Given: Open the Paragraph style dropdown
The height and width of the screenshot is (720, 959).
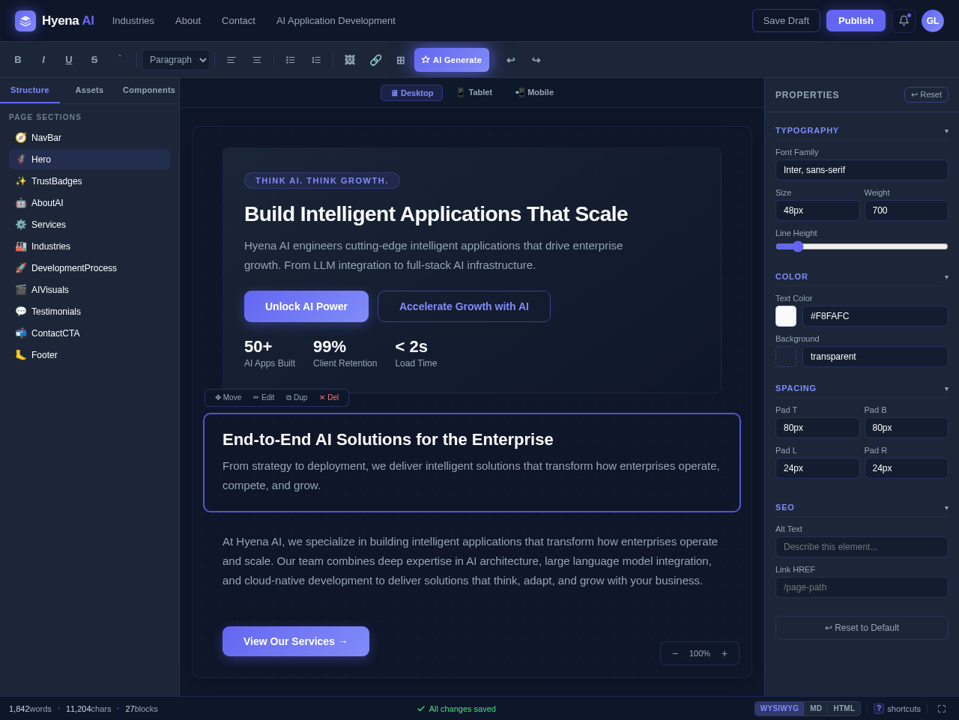Looking at the screenshot, I should coord(176,60).
